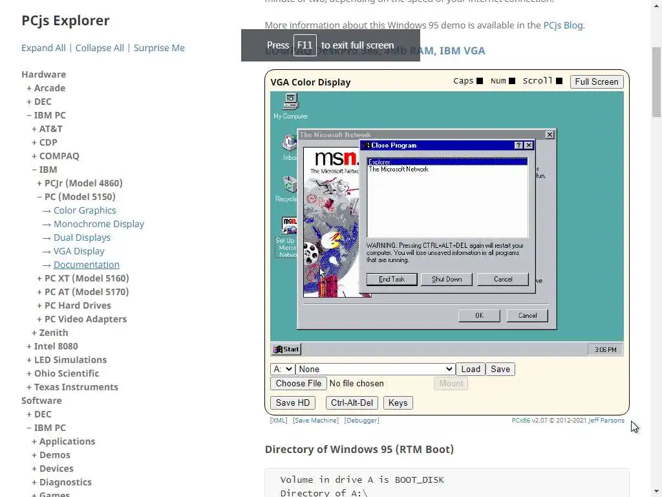
Task: Click Surprise Me
Action: 159,48
